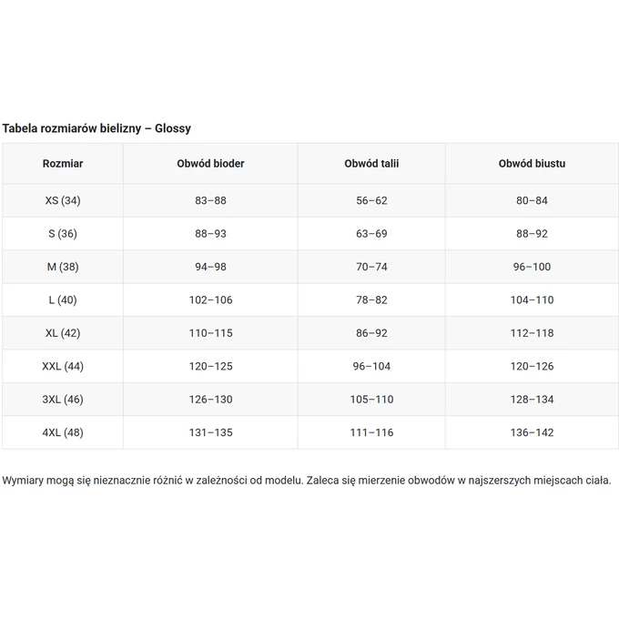Image resolution: width=619 pixels, height=619 pixels.
Task: Click the XS (34) size cell
Action: point(63,200)
